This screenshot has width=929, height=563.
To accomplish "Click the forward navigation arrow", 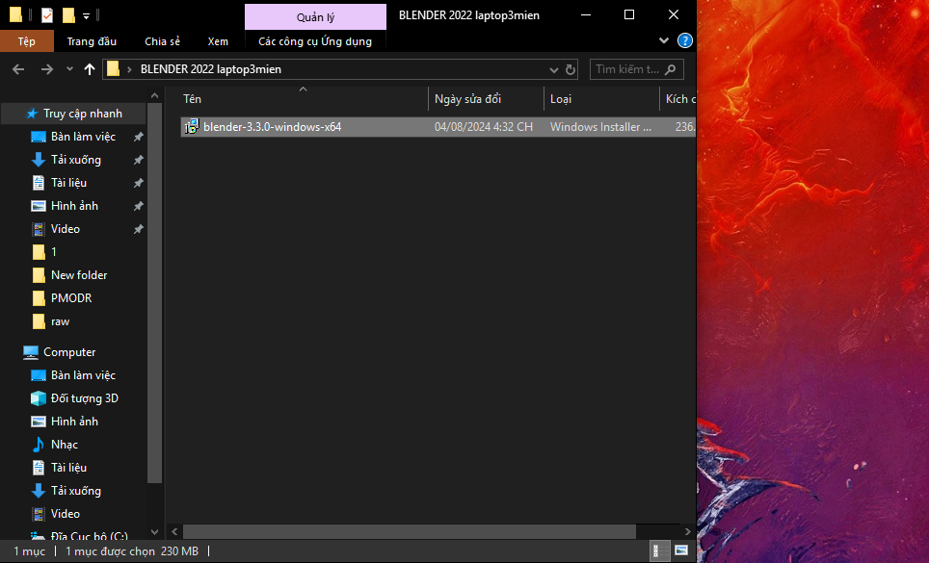I will pyautogui.click(x=46, y=69).
